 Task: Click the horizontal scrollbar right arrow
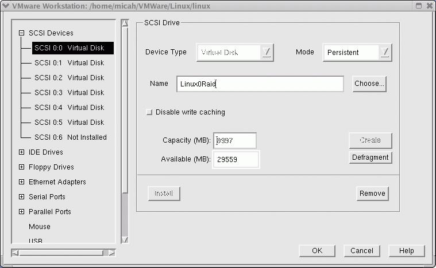(111, 253)
